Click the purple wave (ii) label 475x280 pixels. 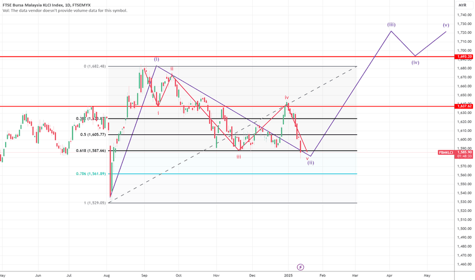click(x=311, y=162)
